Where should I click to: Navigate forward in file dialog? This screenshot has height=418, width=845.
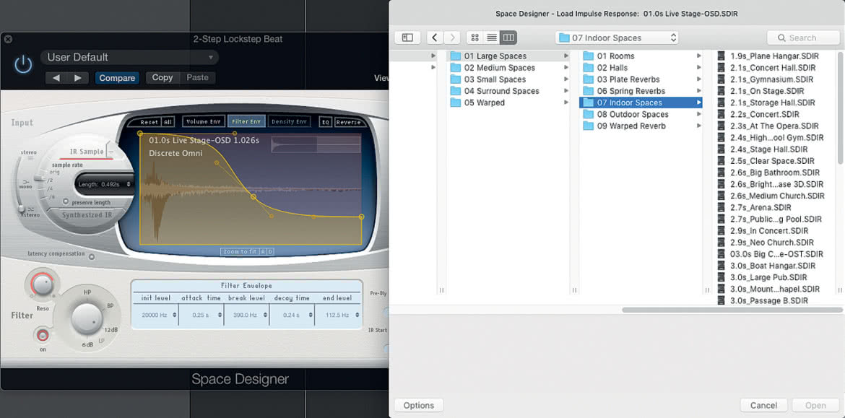click(452, 38)
